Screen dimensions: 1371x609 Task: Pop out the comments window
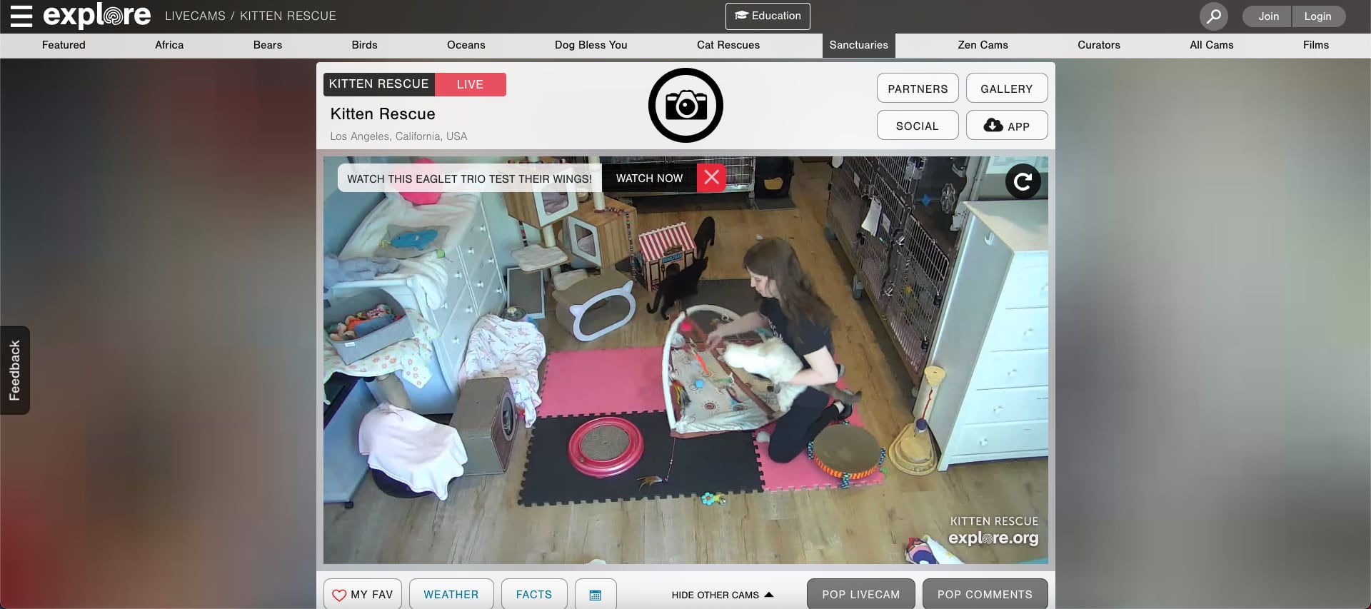tap(985, 594)
